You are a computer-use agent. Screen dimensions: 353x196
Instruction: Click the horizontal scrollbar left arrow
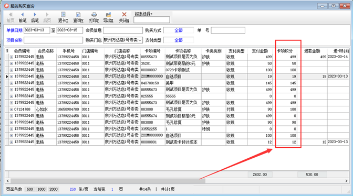pyautogui.click(x=8, y=181)
